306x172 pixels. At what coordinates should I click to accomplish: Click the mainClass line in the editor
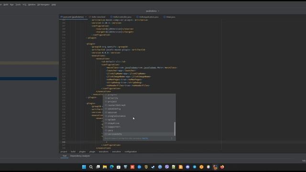pyautogui.click(x=142, y=68)
